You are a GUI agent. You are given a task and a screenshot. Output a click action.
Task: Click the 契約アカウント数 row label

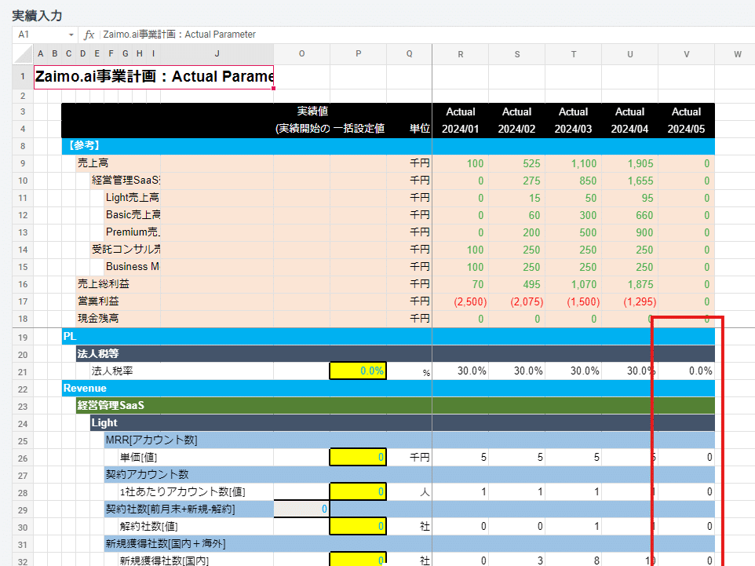point(148,474)
